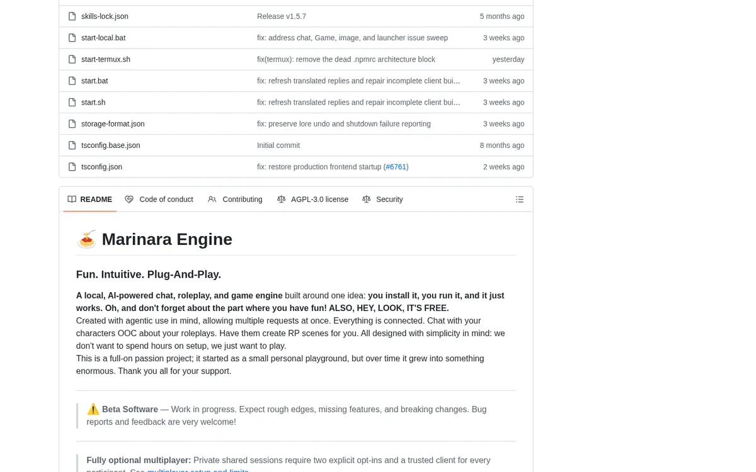Image resolution: width=756 pixels, height=472 pixels.
Task: Open the start.sh file
Action: click(93, 102)
